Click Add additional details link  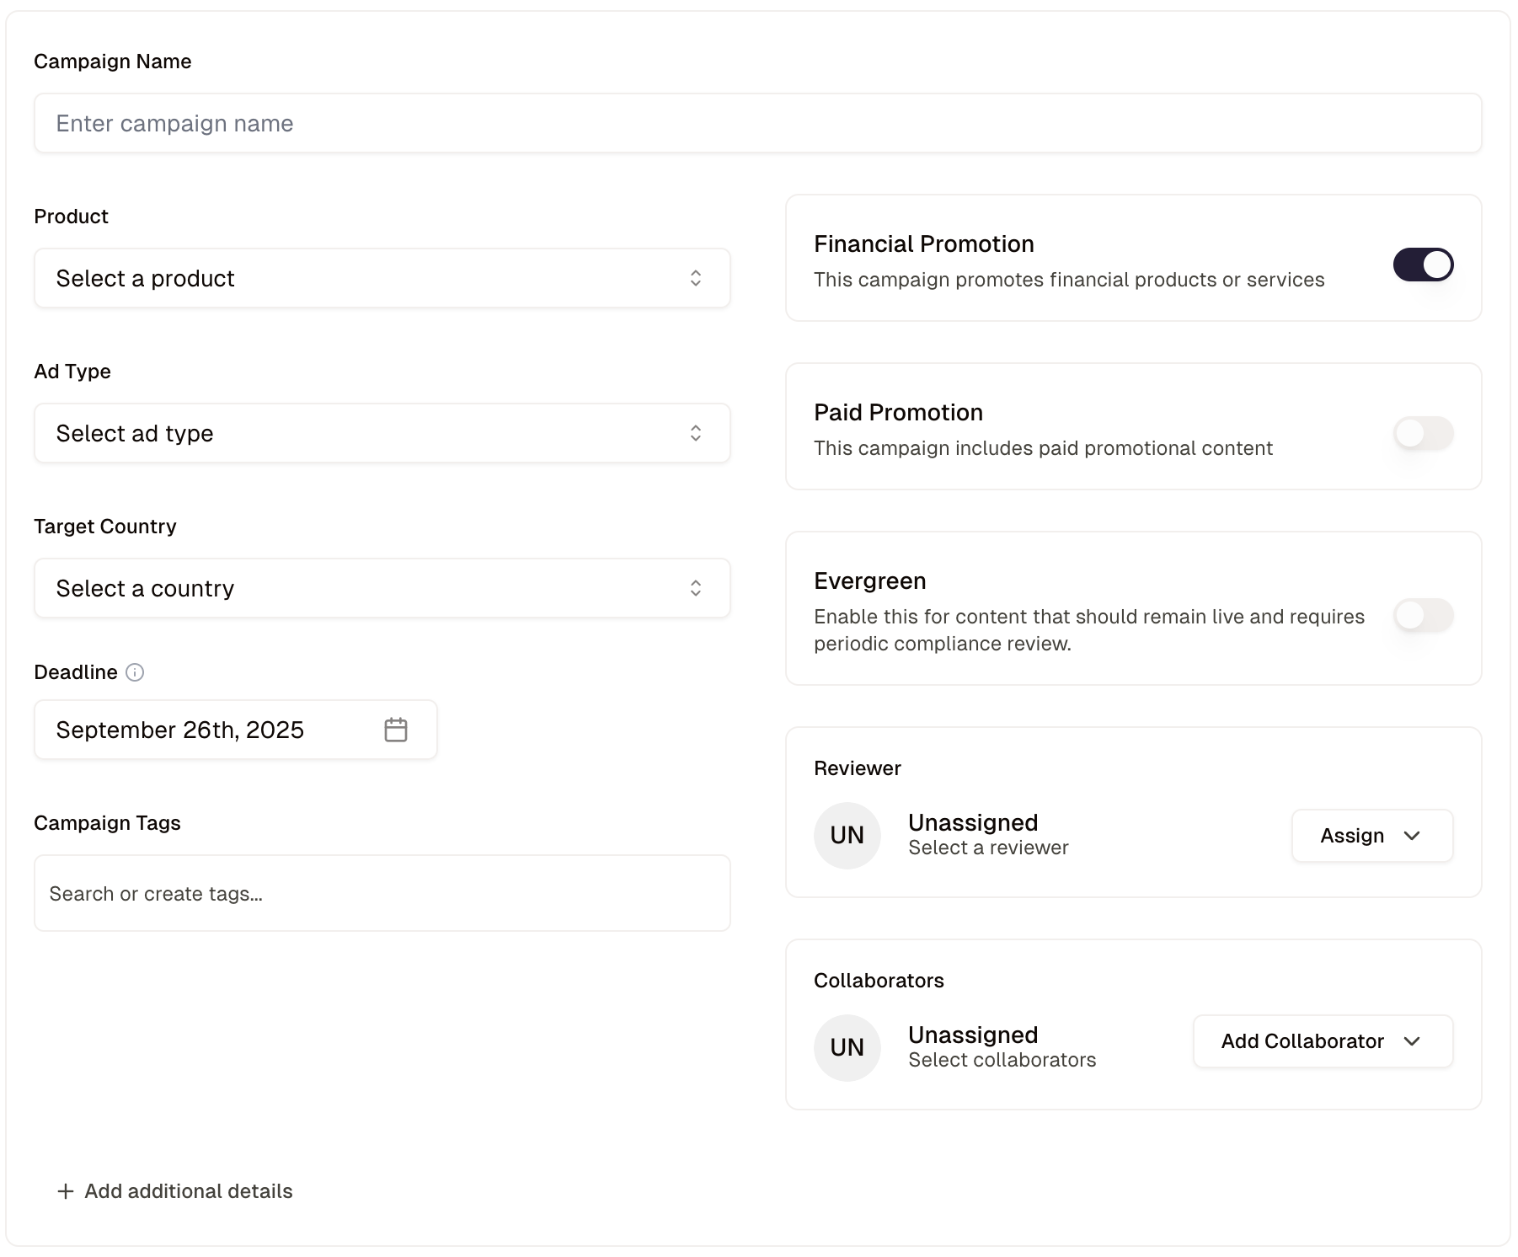click(189, 1191)
